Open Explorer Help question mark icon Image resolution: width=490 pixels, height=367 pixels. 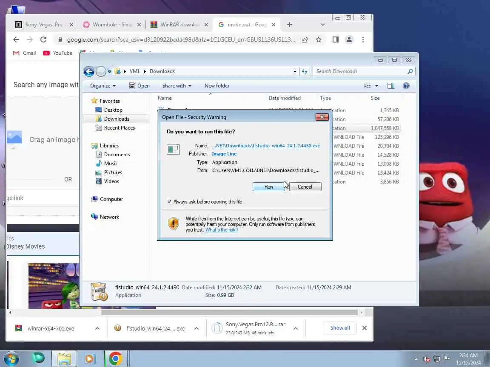click(x=406, y=86)
